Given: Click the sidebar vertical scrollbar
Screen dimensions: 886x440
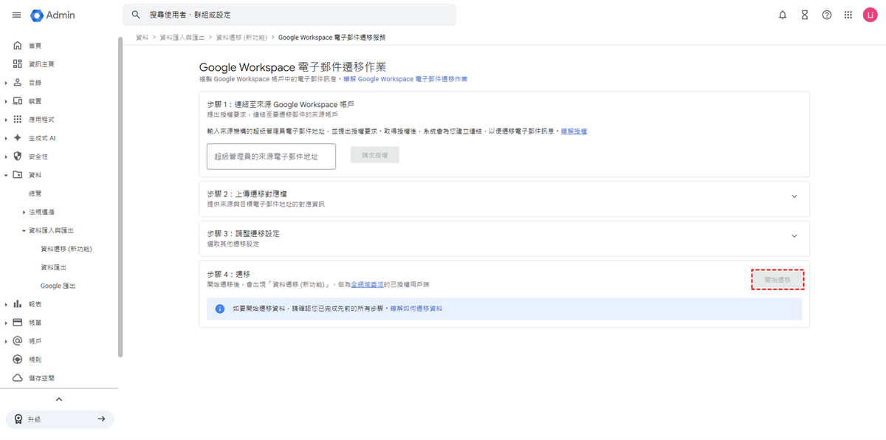Looking at the screenshot, I should pyautogui.click(x=120, y=198).
